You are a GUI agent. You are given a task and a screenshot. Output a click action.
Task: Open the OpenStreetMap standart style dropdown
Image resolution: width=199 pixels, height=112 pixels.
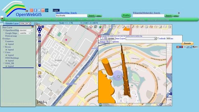click(x=26, y=30)
